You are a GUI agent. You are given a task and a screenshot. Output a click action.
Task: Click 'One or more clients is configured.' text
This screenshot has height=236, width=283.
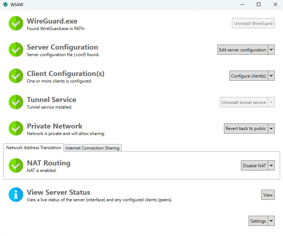pos(59,81)
